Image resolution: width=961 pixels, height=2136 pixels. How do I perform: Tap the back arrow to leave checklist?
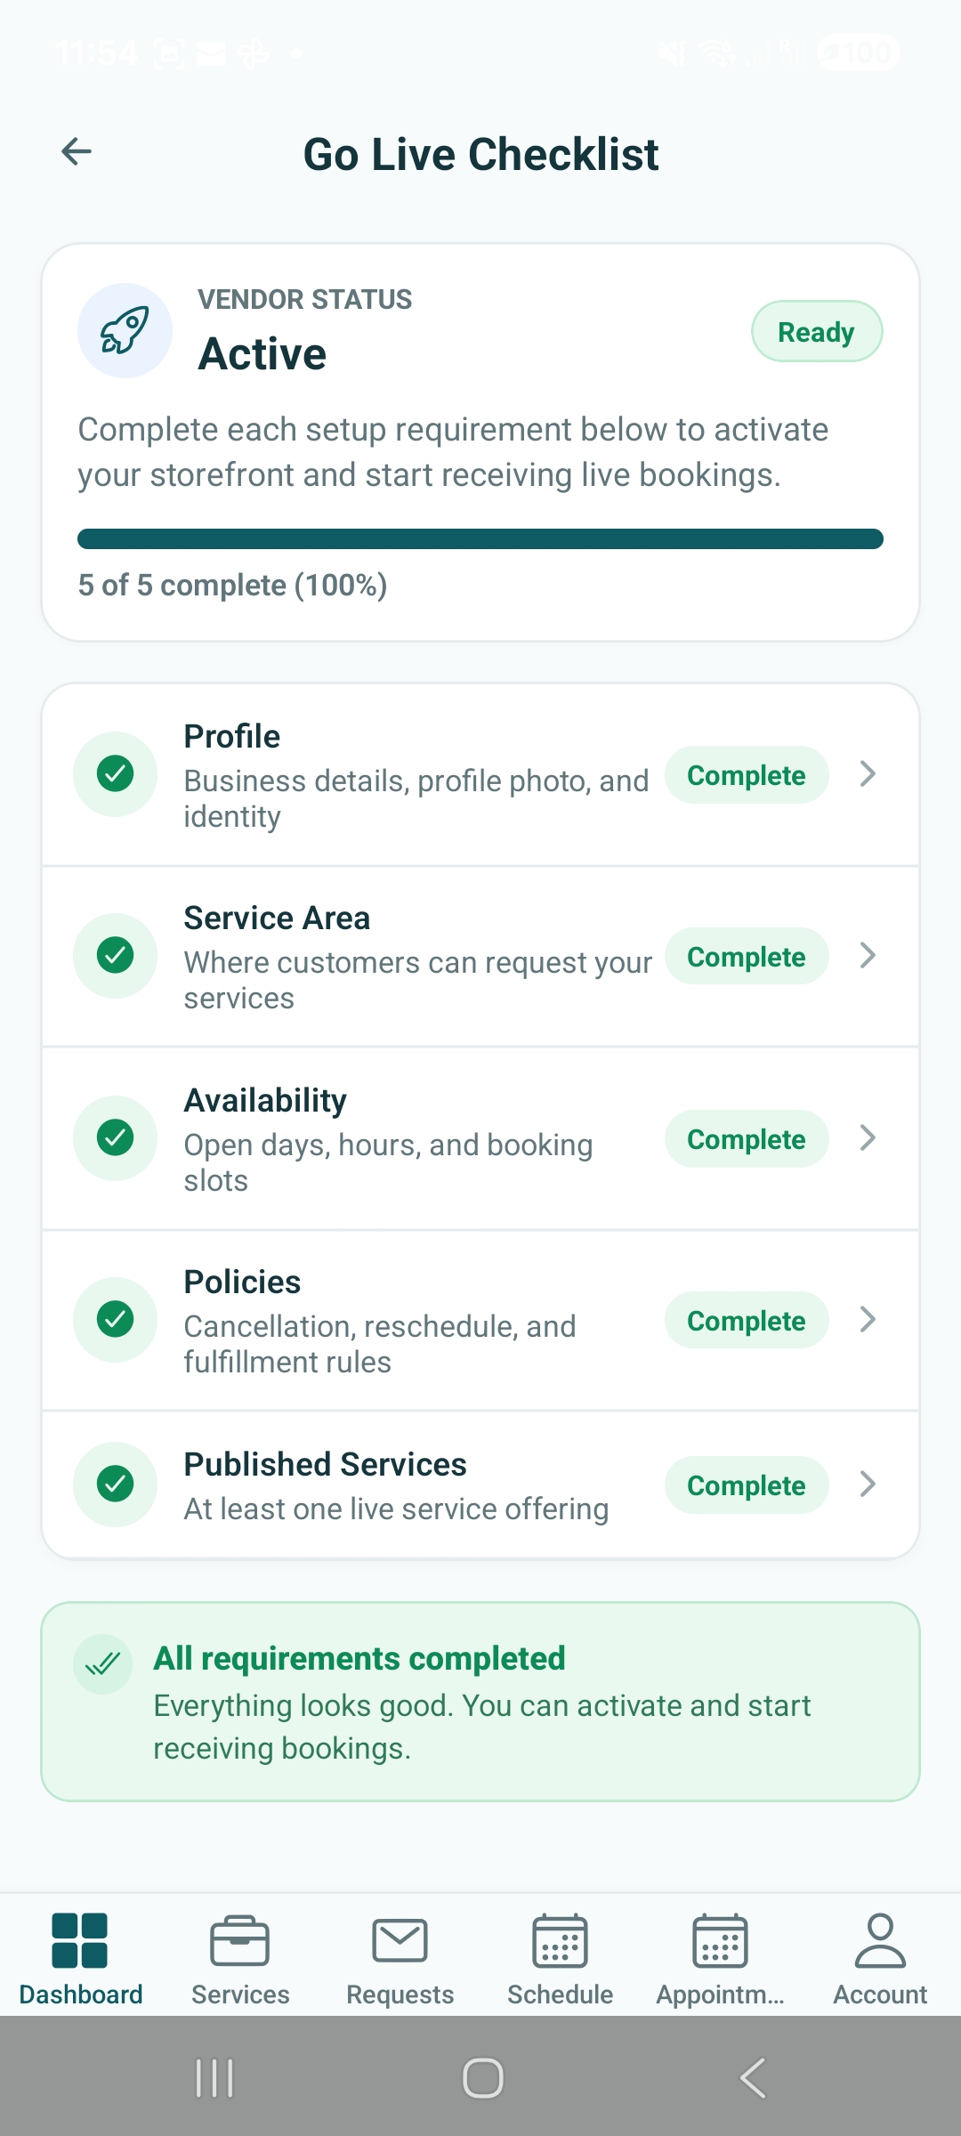tap(76, 151)
